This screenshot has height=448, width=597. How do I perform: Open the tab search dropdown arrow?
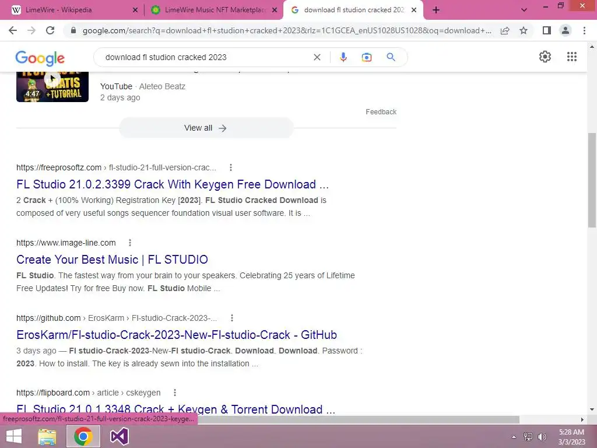[524, 10]
